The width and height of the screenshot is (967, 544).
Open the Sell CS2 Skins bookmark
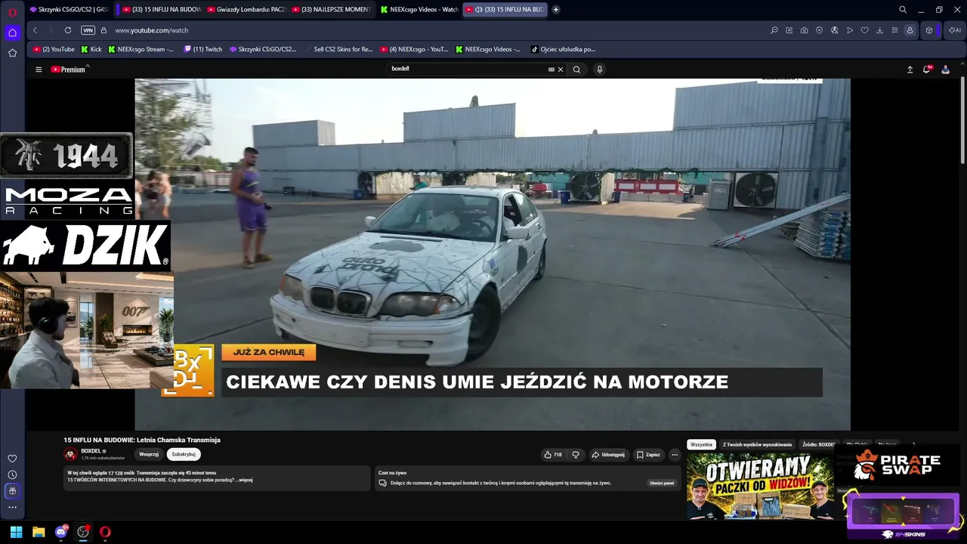click(339, 49)
